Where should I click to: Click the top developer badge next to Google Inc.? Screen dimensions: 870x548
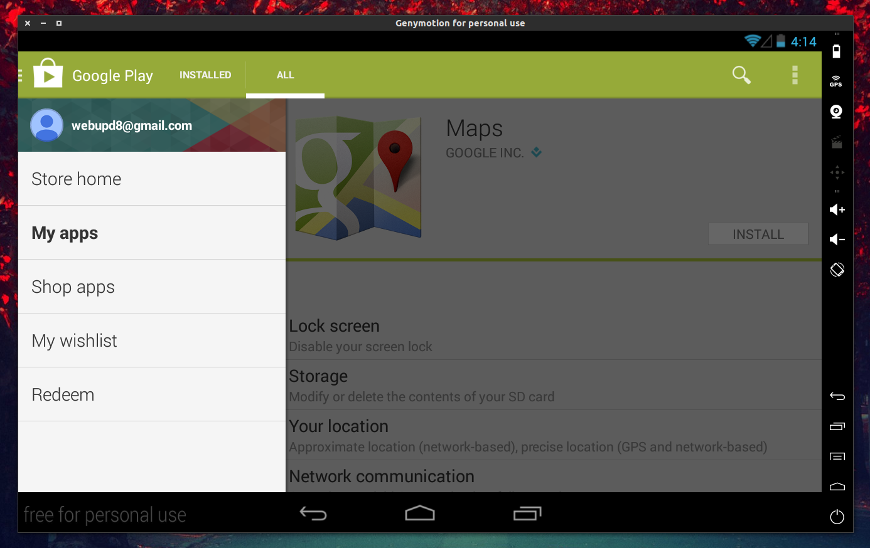536,152
